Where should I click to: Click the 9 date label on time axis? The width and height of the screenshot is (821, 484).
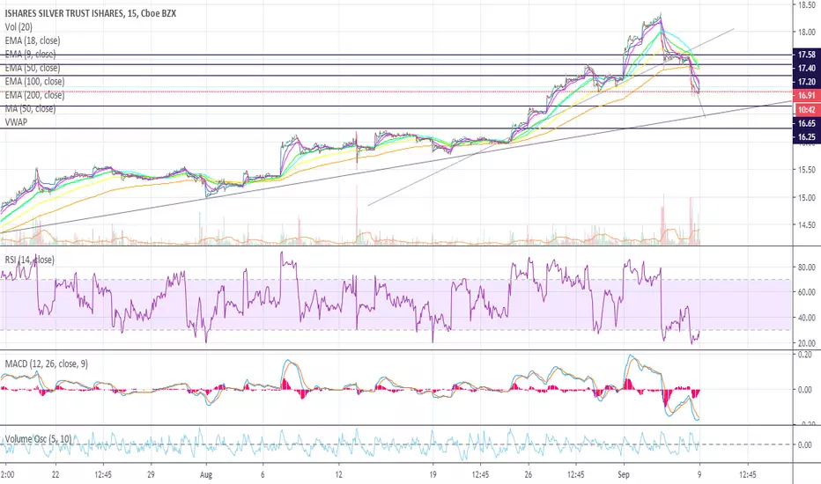pyautogui.click(x=699, y=474)
